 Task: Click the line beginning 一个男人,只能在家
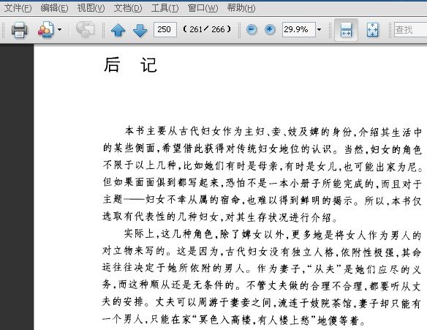(x=234, y=320)
